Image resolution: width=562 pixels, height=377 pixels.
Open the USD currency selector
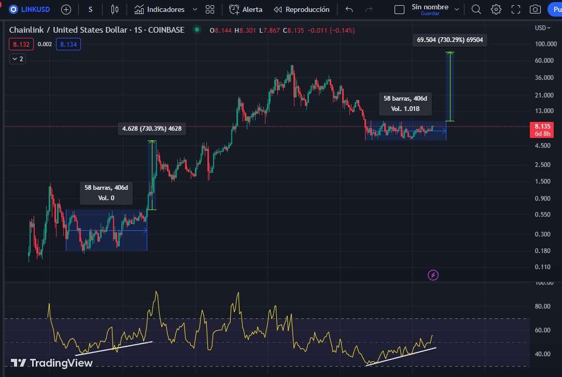tap(542, 28)
